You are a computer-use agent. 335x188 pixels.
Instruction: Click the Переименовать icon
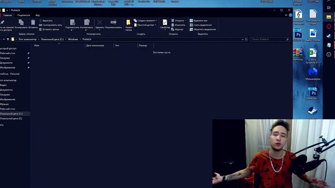(113, 22)
